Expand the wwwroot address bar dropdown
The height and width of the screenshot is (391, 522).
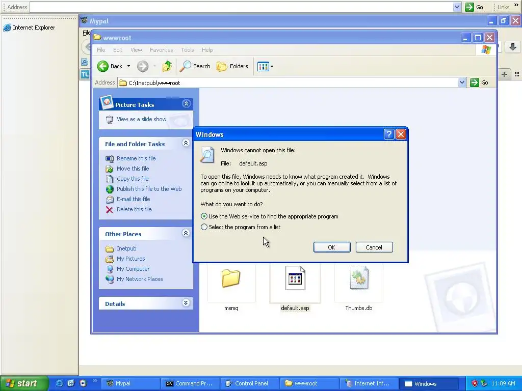coord(462,82)
